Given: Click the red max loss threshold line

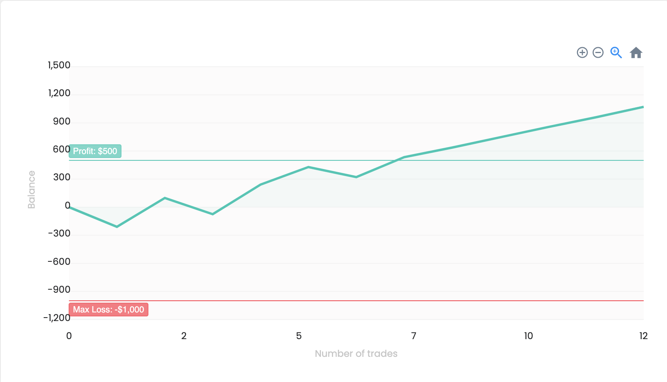Looking at the screenshot, I should pyautogui.click(x=393, y=301).
